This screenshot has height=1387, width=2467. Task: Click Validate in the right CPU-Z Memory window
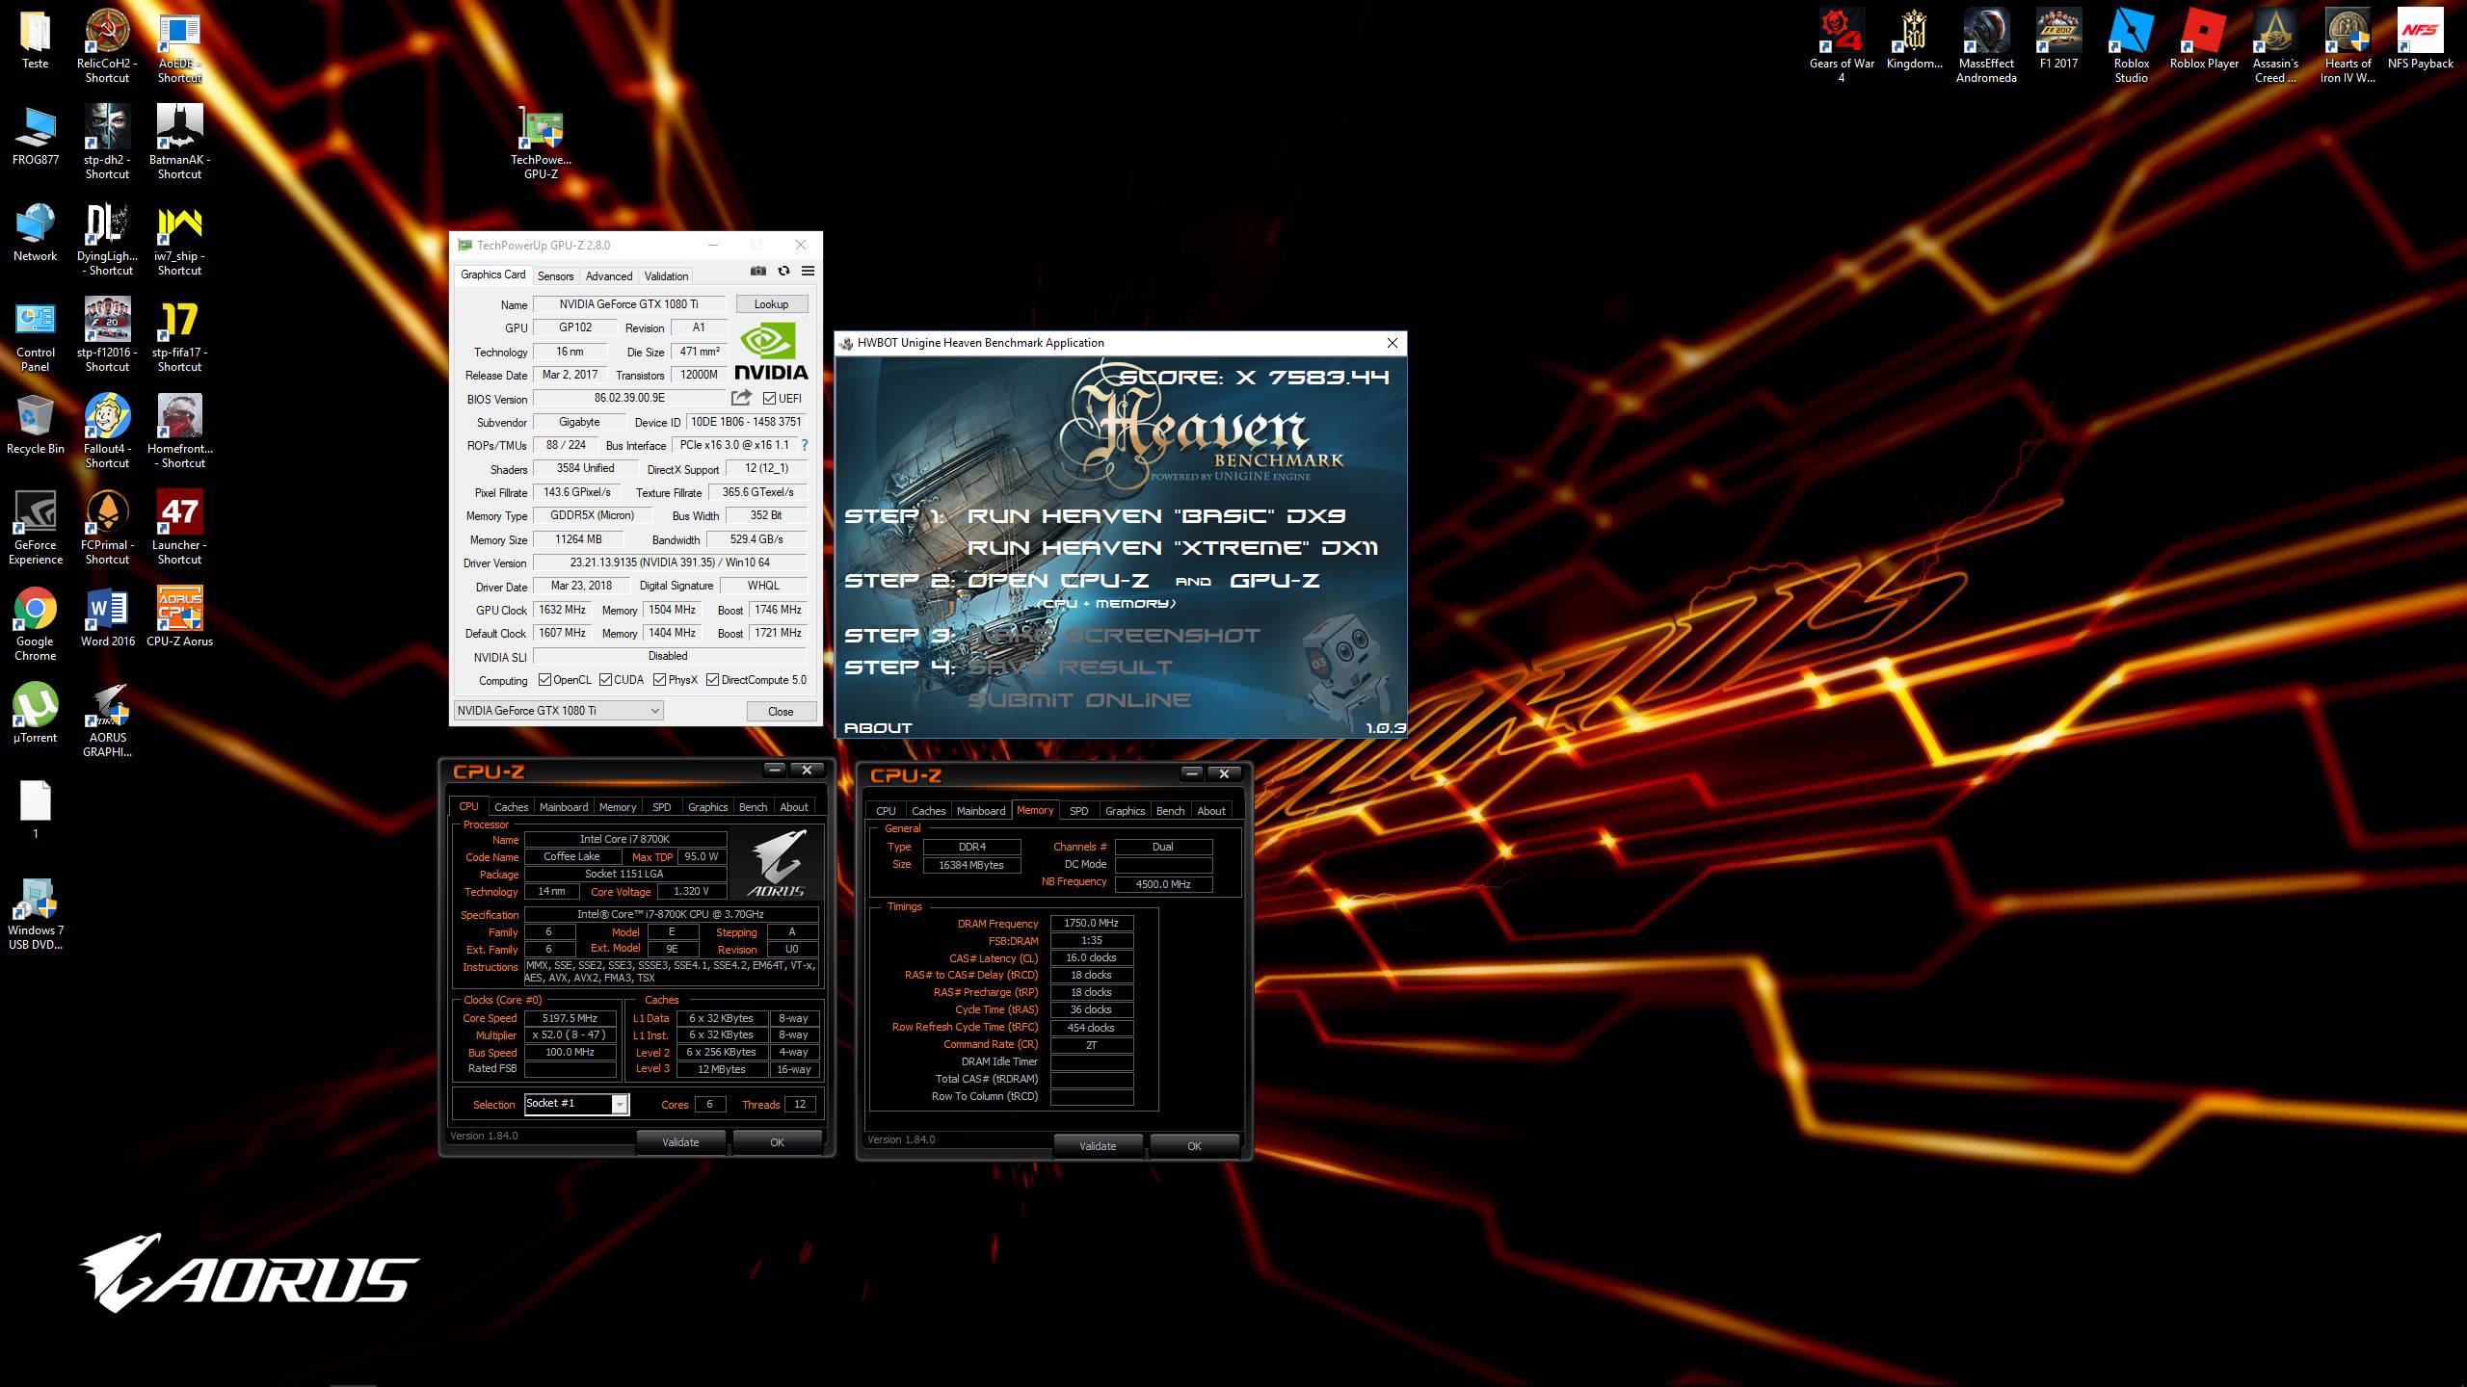click(x=1098, y=1146)
